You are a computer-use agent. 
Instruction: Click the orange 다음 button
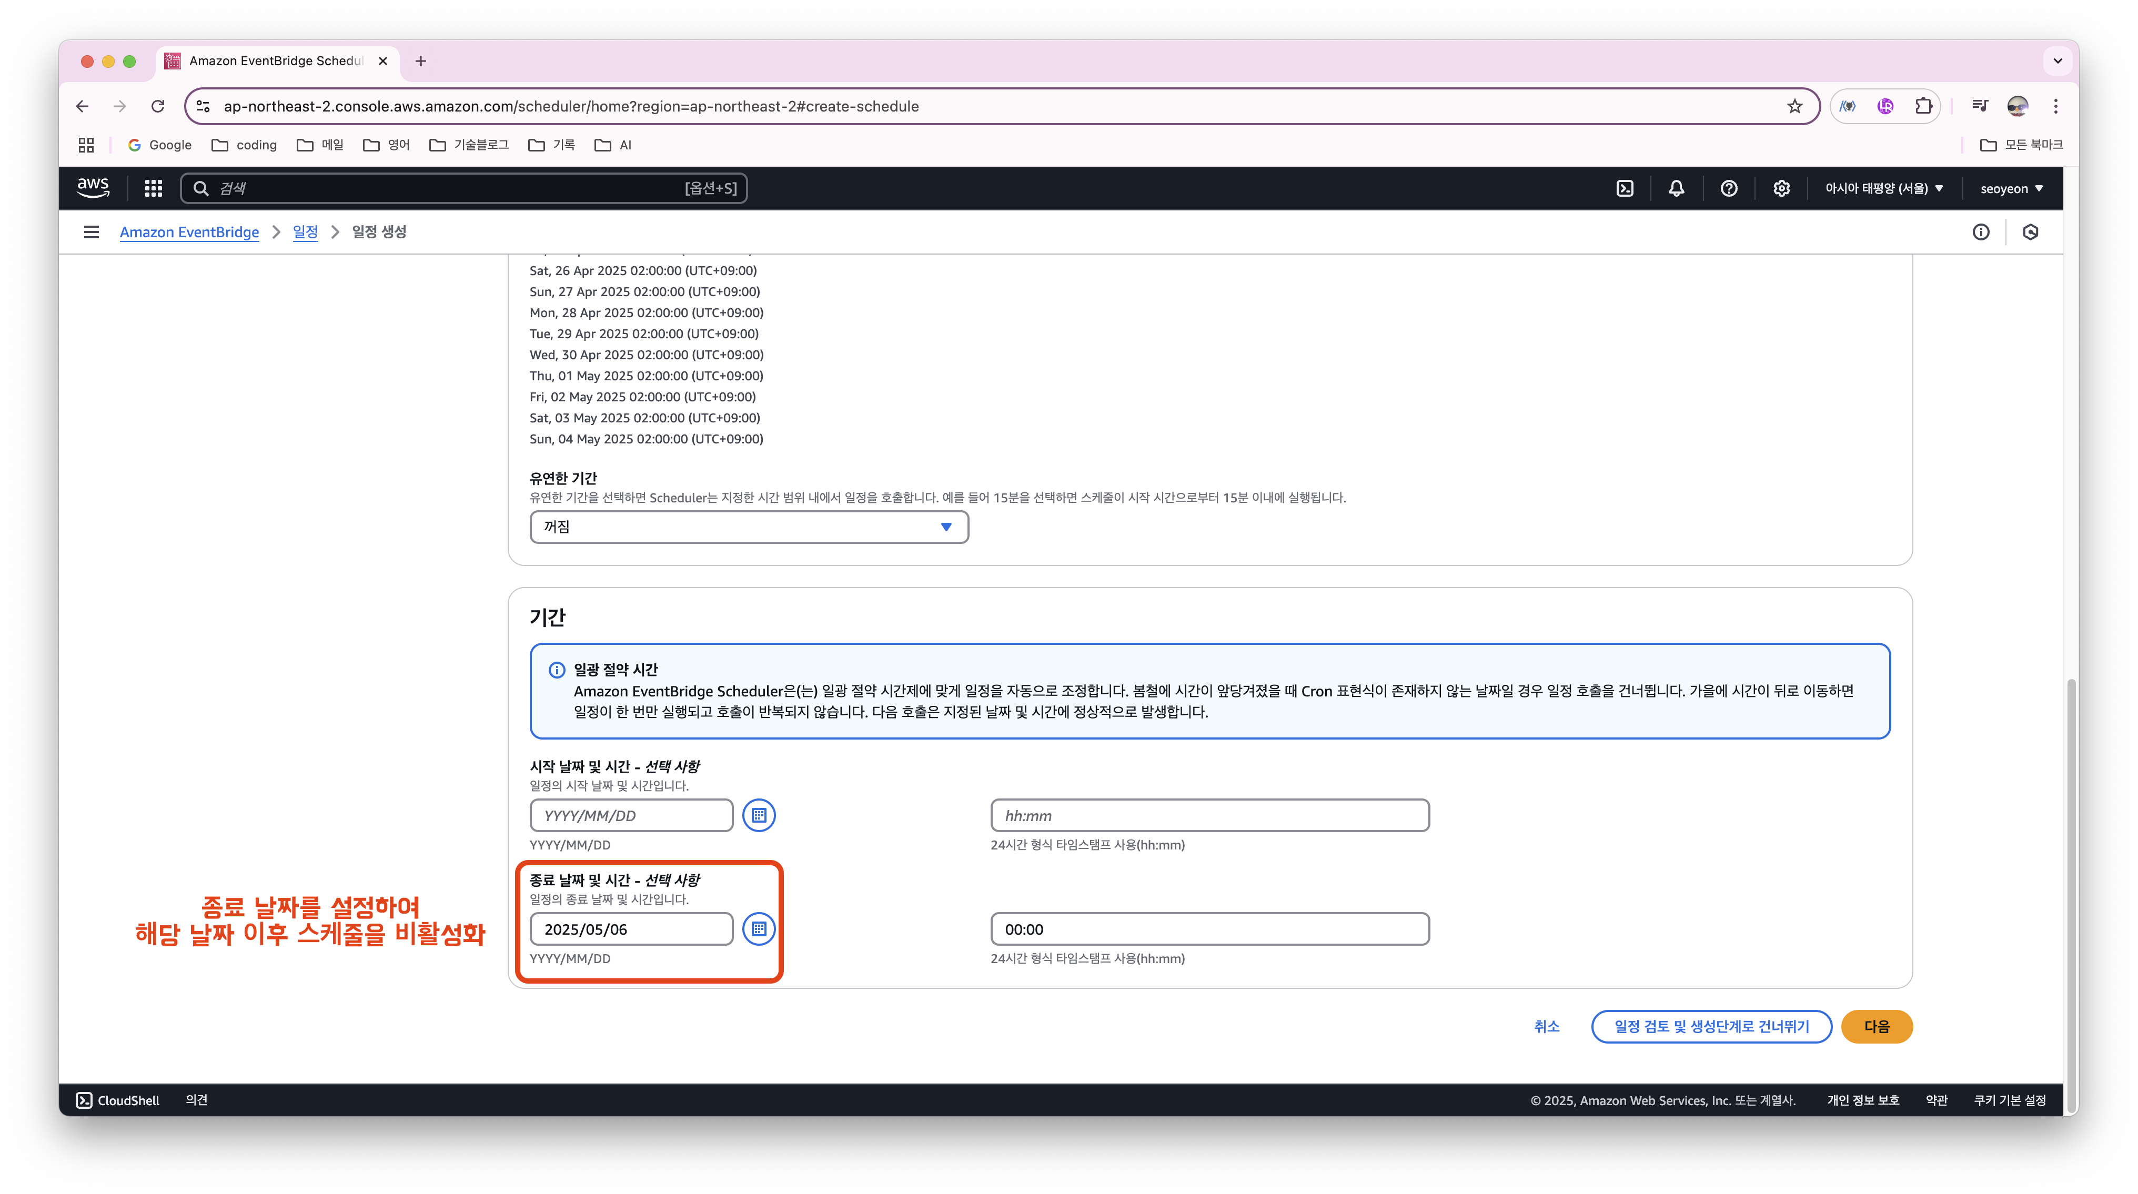pos(1875,1026)
